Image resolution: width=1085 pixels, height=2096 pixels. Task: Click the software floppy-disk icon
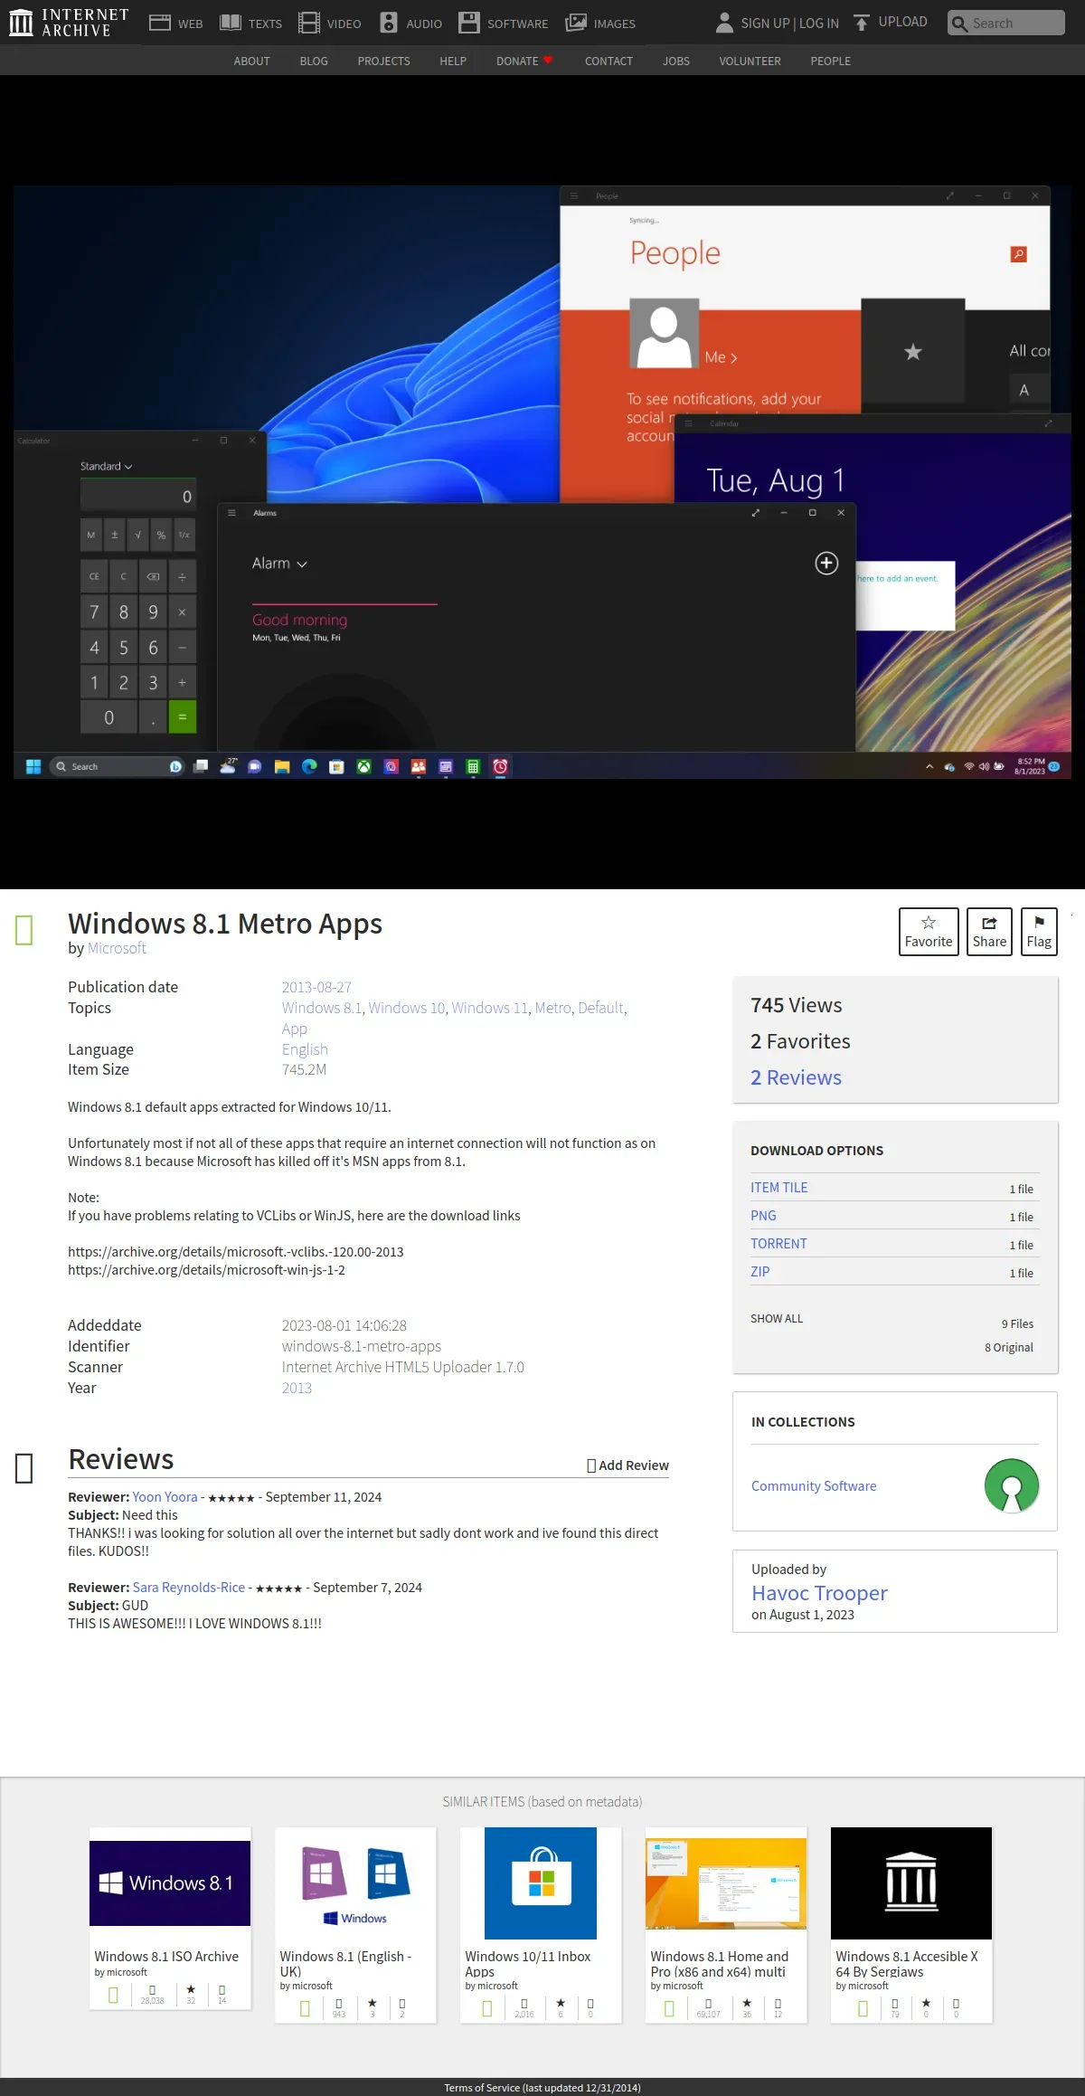469,23
